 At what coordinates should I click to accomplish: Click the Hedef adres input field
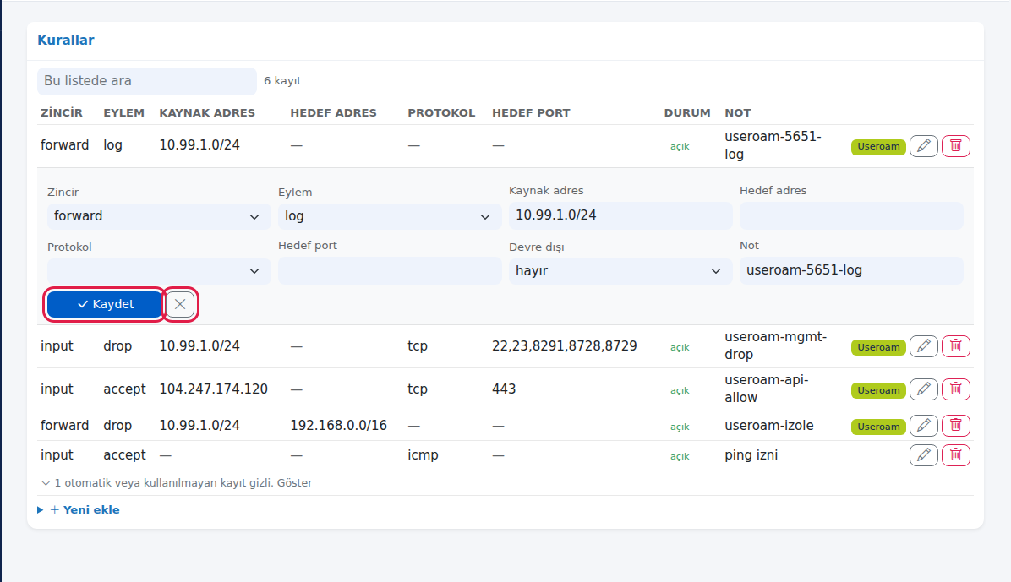[851, 215]
